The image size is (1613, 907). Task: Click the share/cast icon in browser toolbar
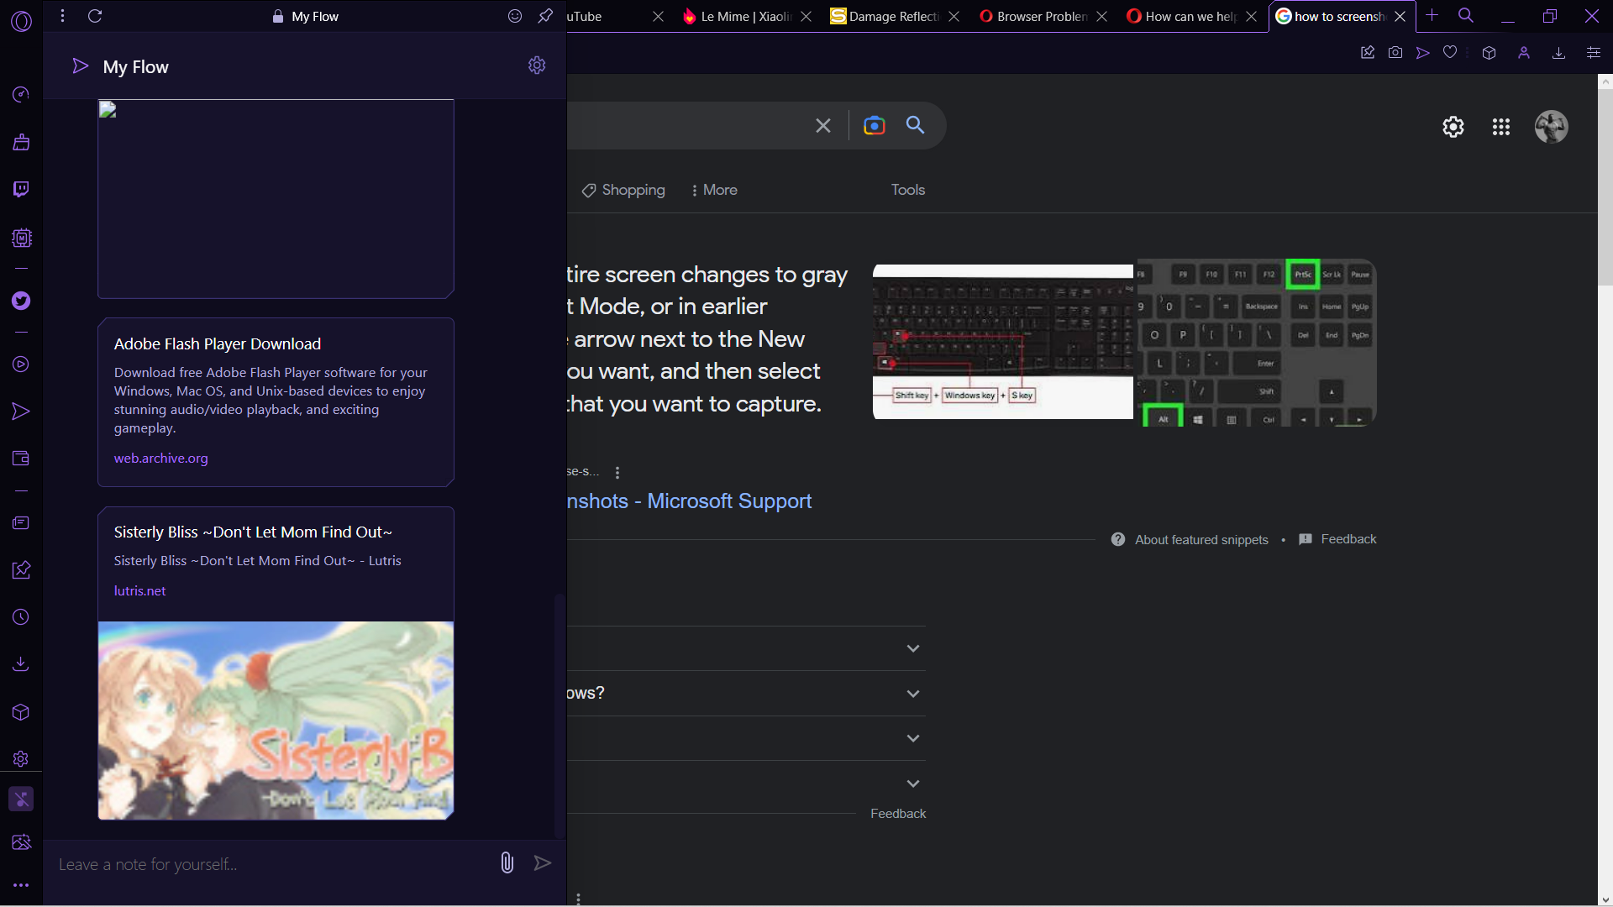(x=1424, y=52)
